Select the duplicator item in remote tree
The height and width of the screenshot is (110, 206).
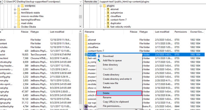116,23
